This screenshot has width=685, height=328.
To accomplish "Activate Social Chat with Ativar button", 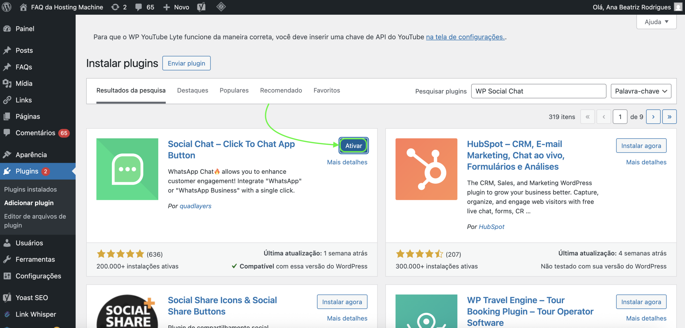I will (354, 146).
